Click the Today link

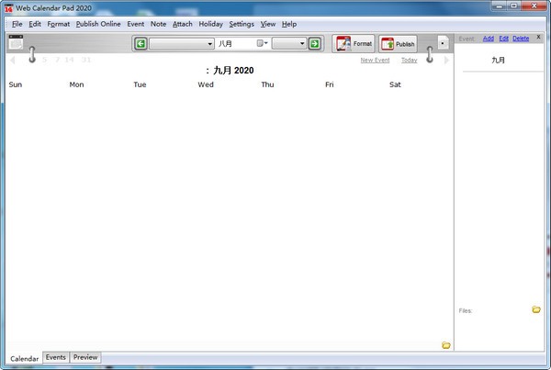pos(409,60)
